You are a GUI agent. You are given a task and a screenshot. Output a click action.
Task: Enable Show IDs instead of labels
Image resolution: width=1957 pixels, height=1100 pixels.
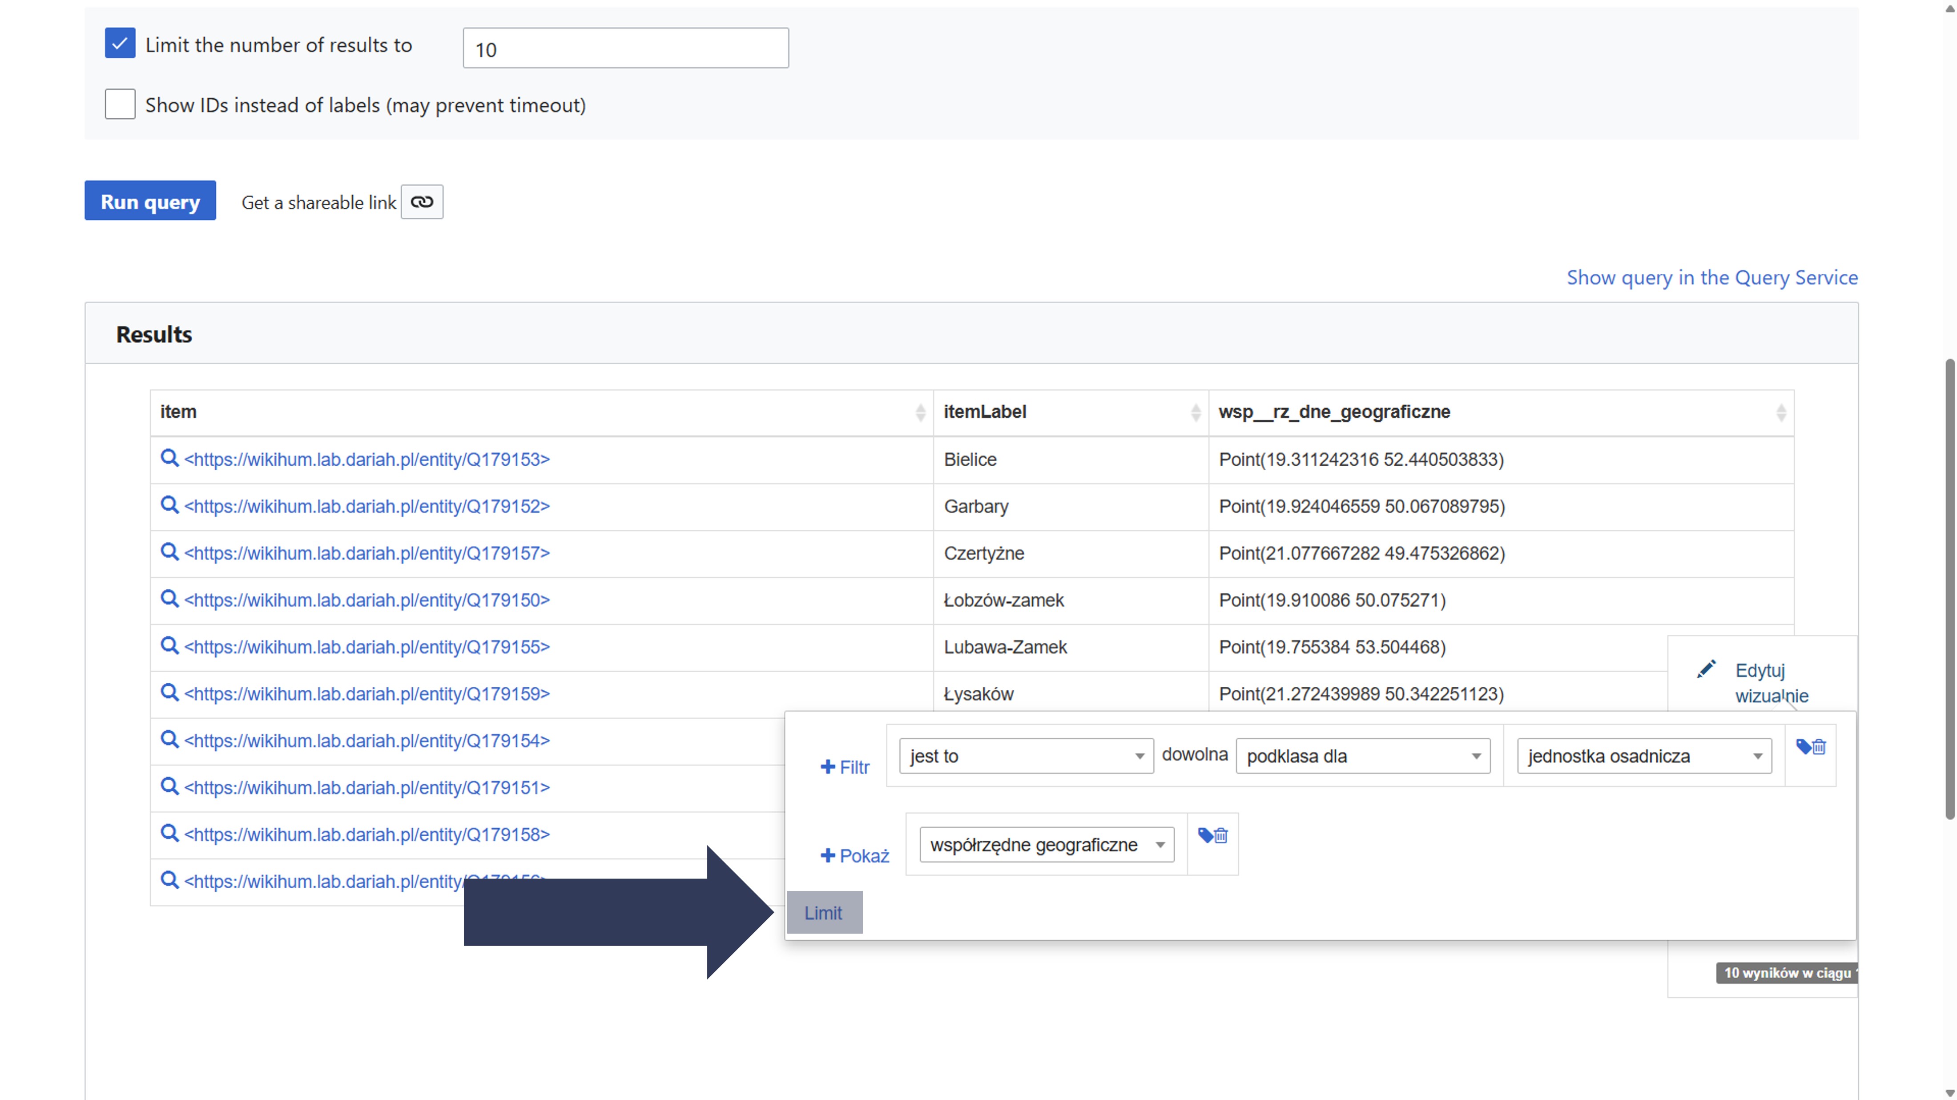tap(120, 104)
